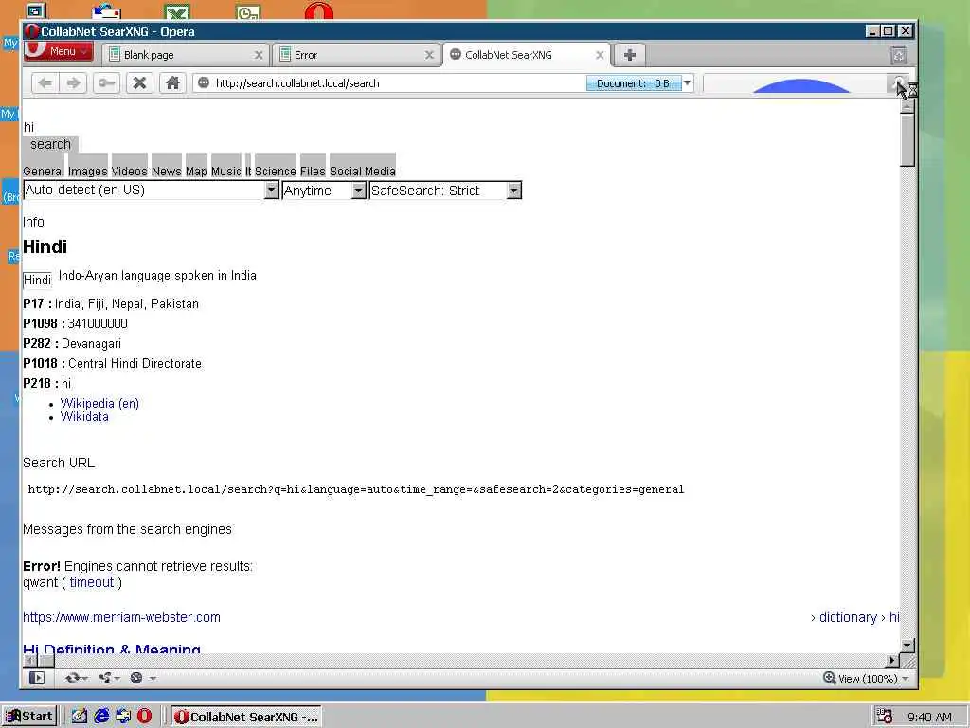Image resolution: width=970 pixels, height=728 pixels.
Task: Open the Anytime time range dropdown
Action: click(324, 190)
